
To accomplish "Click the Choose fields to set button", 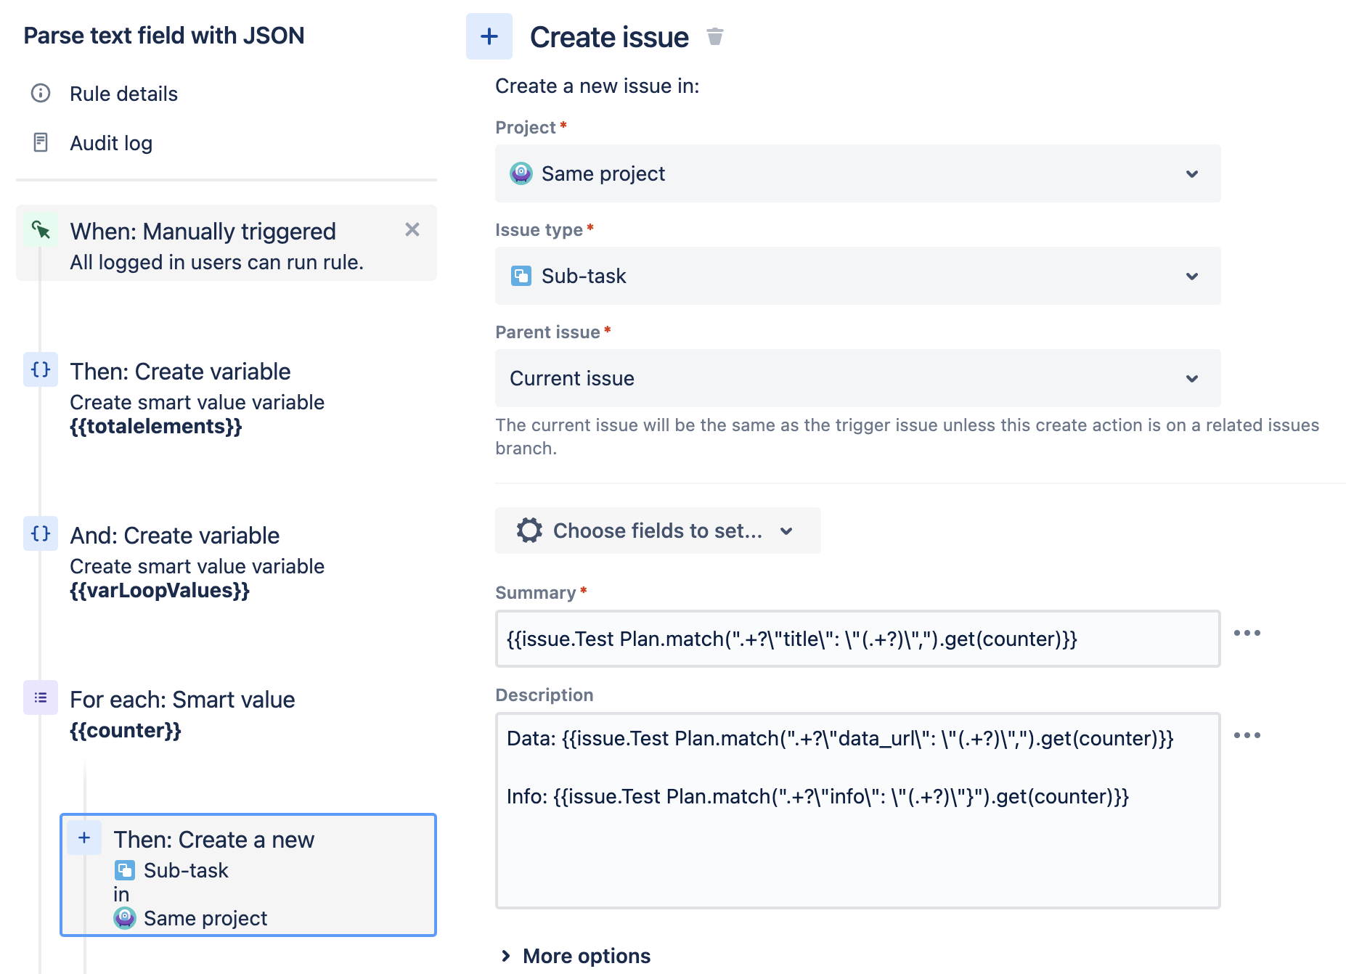I will click(657, 531).
